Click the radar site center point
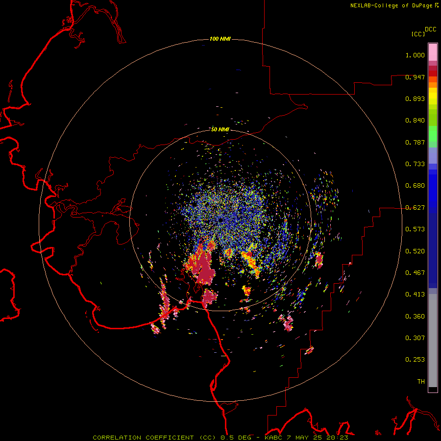This screenshot has height=441, width=441. pyautogui.click(x=221, y=220)
